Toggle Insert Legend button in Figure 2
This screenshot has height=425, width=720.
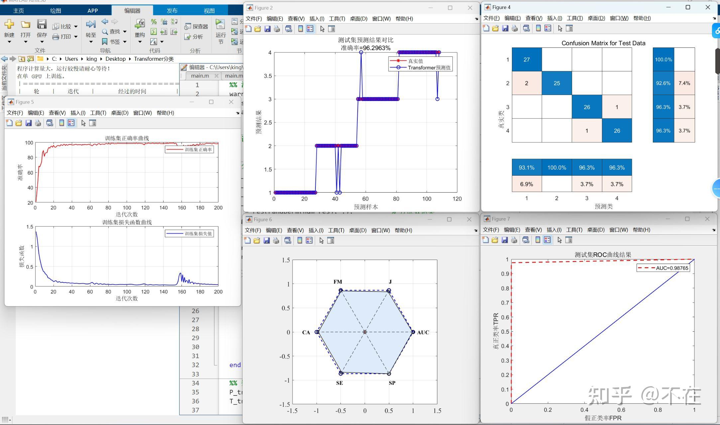(x=310, y=29)
